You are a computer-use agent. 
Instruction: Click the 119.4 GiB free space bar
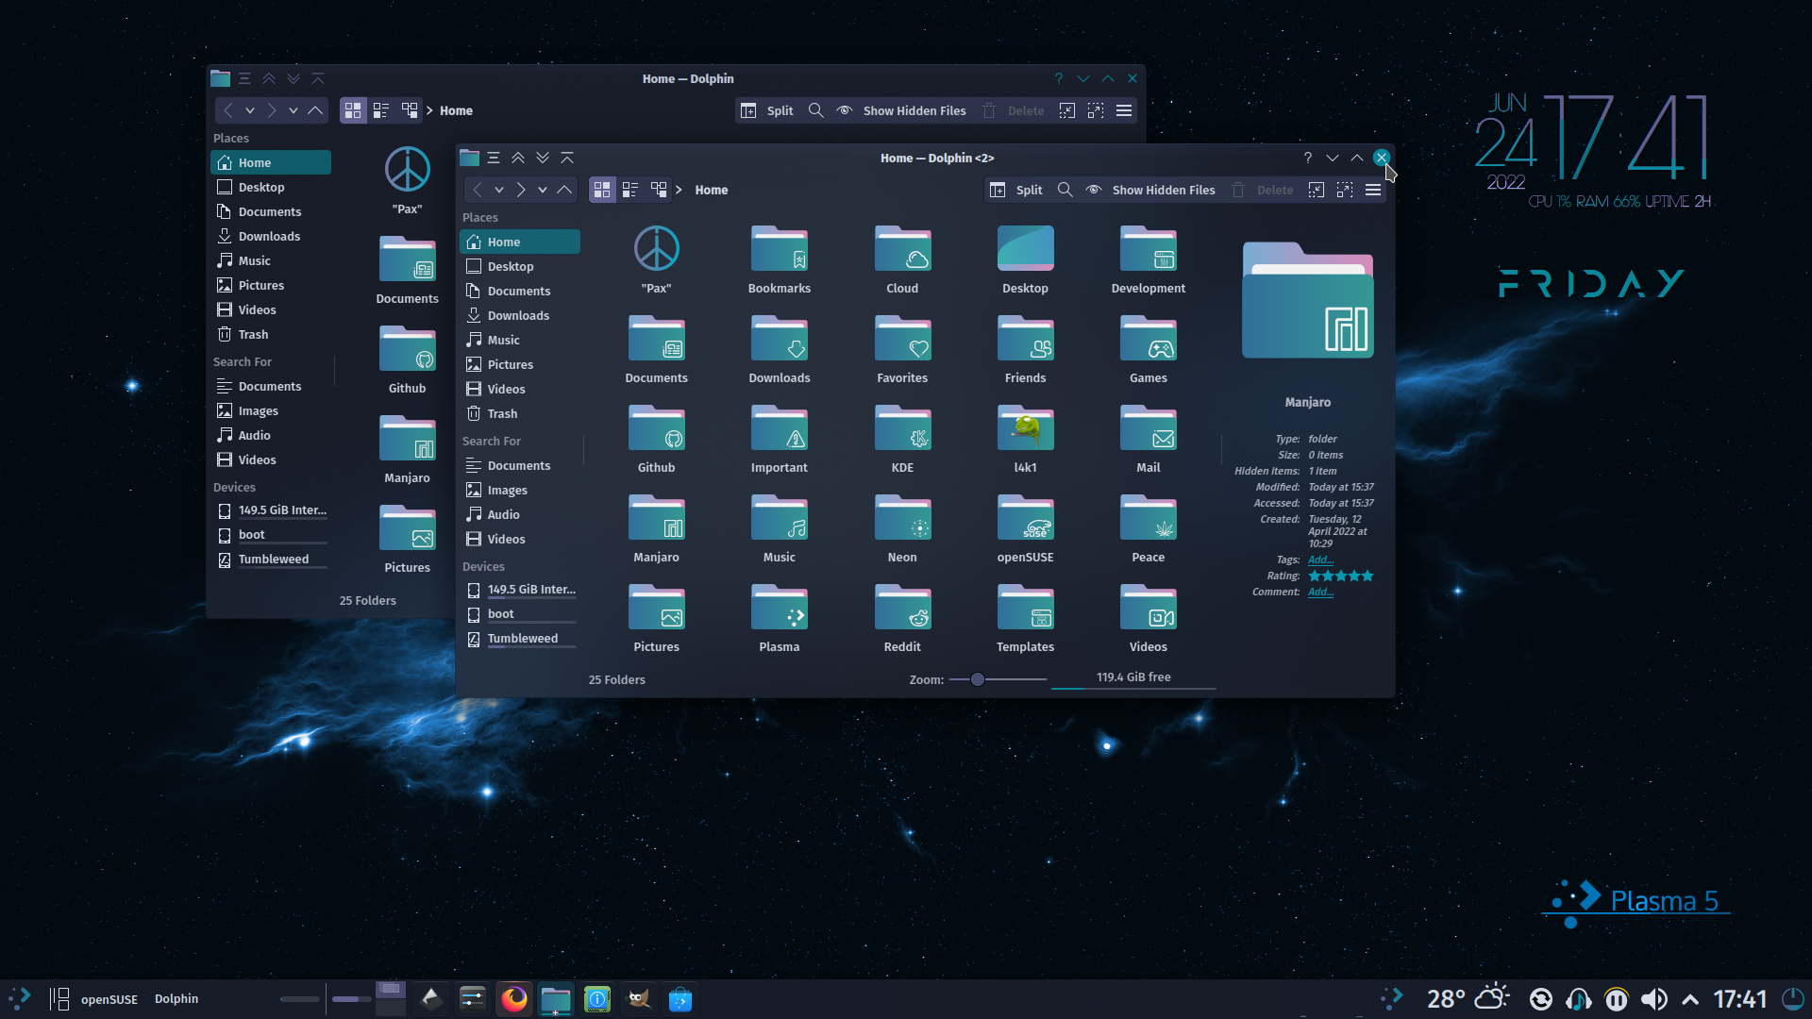click(1133, 679)
